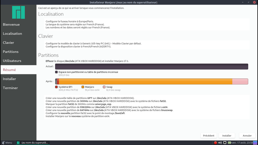This screenshot has width=258, height=145.
Task: Click the orange Manjaro segment in Après bar
Action: click(x=146, y=81)
